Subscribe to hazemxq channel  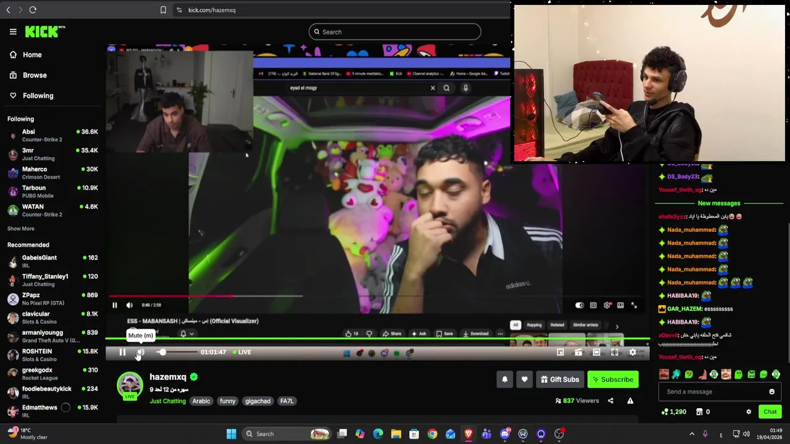point(613,379)
